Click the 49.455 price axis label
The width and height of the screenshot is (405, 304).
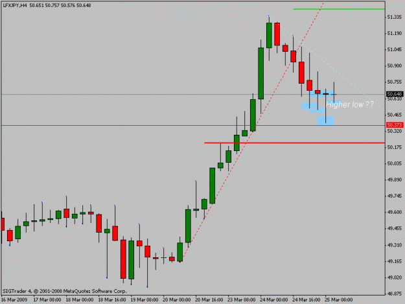(x=395, y=229)
